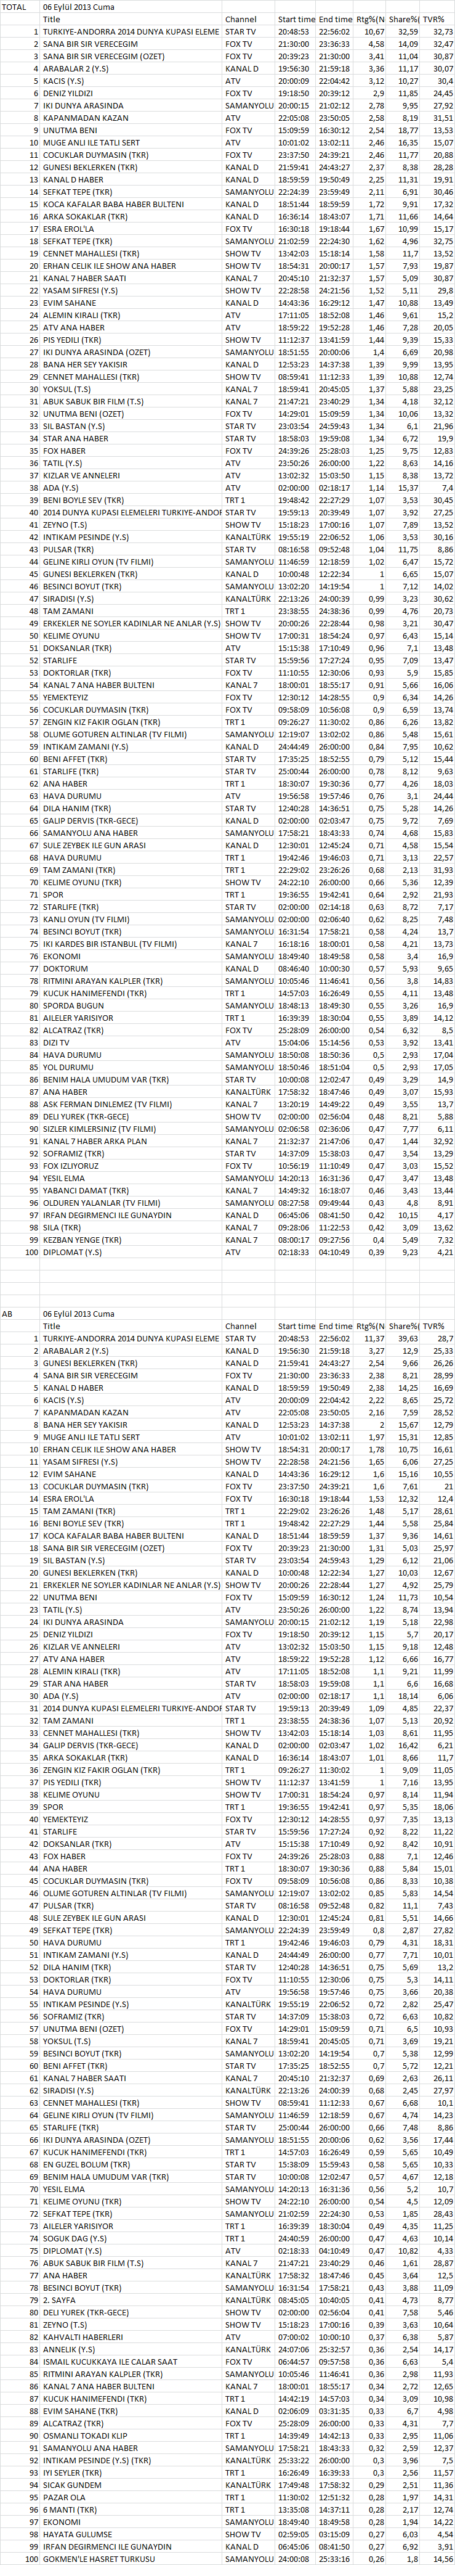Click Start time header in AB table
The width and height of the screenshot is (455, 2565).
pos(296,1327)
